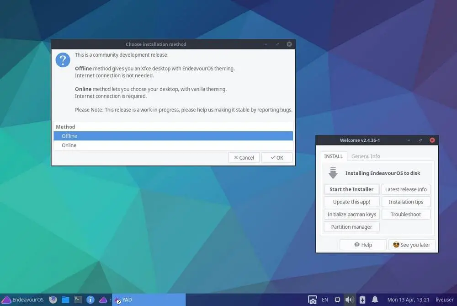Confirm with OK in the installation method dialog
The height and width of the screenshot is (306, 457).
pyautogui.click(x=277, y=157)
